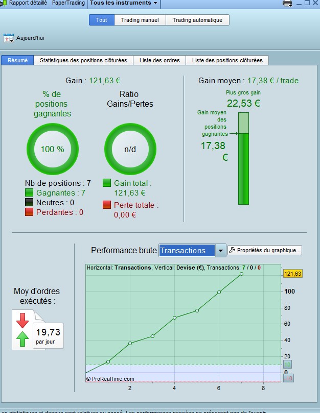Click the orders executed arrows icon
The height and width of the screenshot is (413, 320).
(x=22, y=329)
